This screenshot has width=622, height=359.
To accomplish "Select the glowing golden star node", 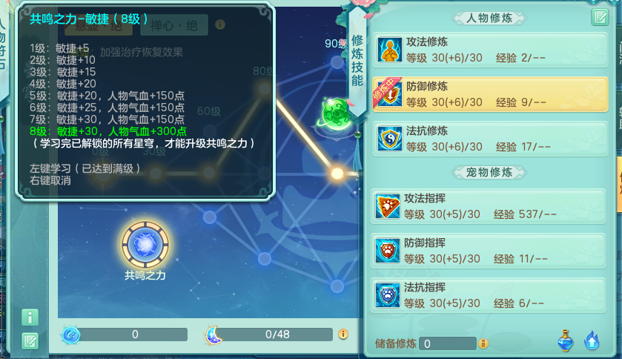I will [337, 174].
